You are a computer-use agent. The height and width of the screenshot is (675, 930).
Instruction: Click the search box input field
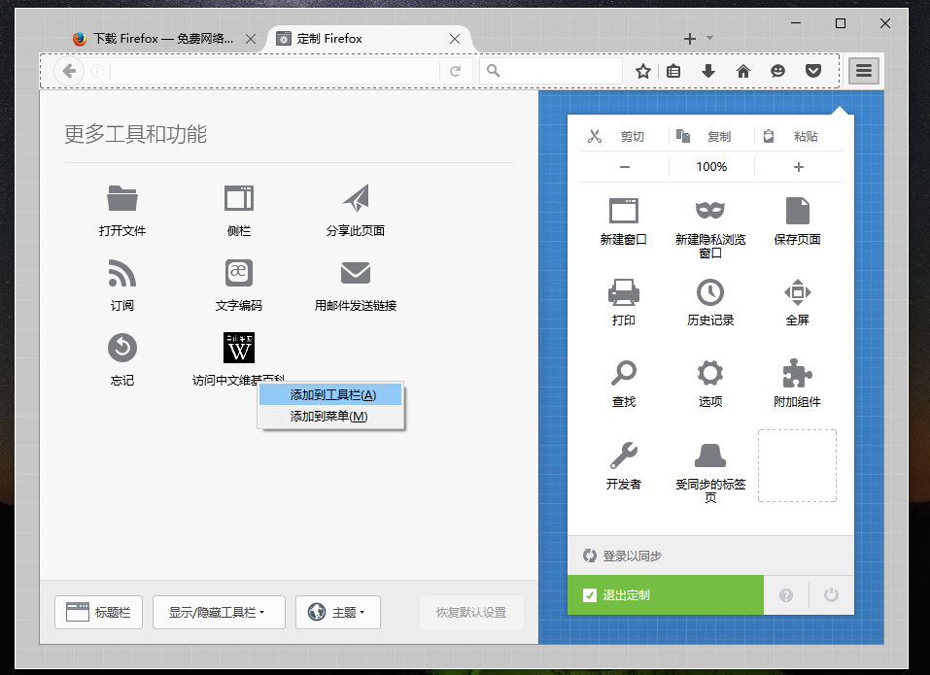point(551,71)
